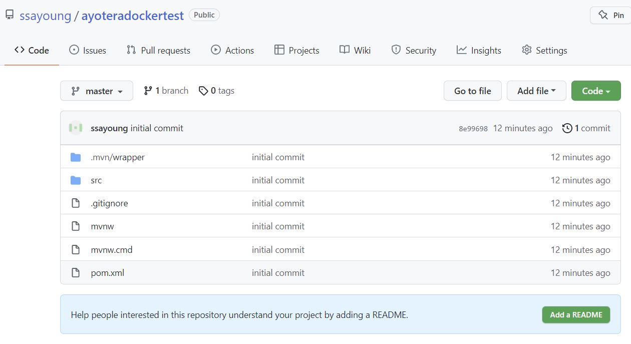This screenshot has height=344, width=631.
Task: Click the ssayoung avatar image
Action: [76, 128]
